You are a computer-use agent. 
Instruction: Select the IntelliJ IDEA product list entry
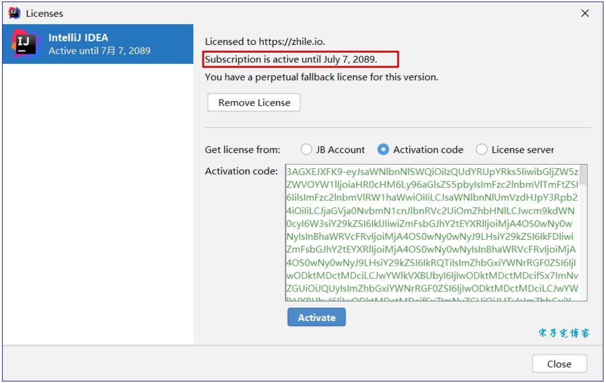coord(97,44)
